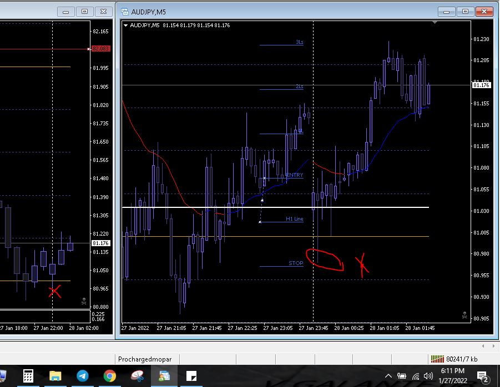
Task: Click the Wi-Fi network icon in system tray
Action: pyautogui.click(x=416, y=376)
